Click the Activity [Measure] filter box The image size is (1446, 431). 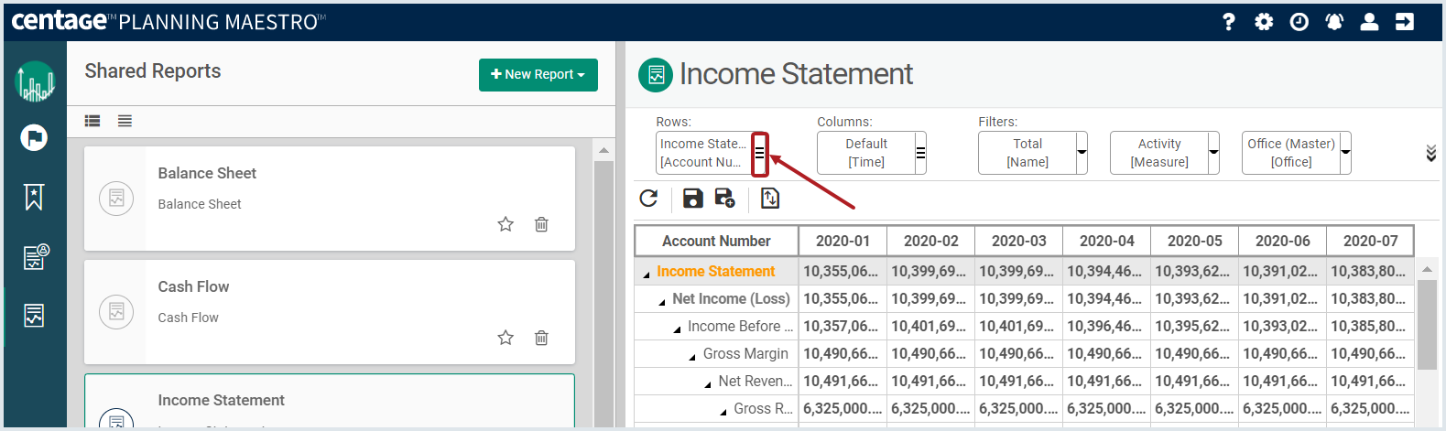(x=1158, y=153)
